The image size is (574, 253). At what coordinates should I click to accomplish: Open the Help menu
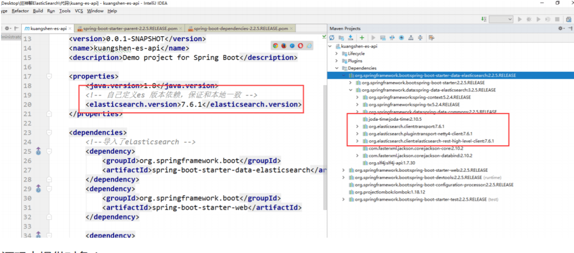(x=112, y=11)
